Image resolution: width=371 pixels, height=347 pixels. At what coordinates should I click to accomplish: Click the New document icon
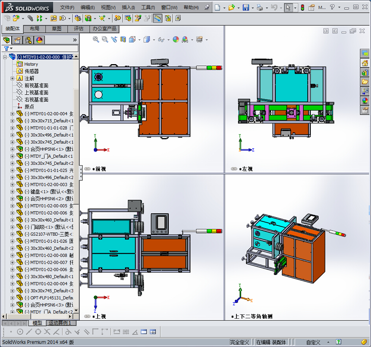point(217,7)
